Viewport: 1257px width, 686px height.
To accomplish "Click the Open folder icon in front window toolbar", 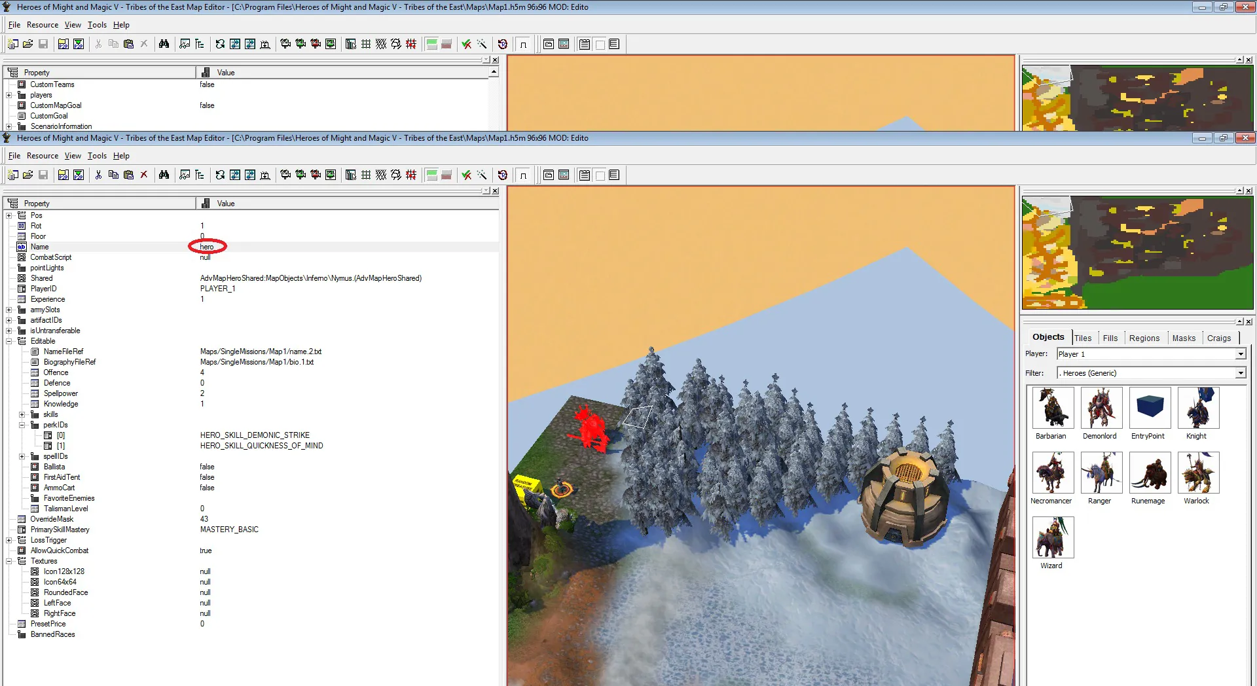I will pos(27,175).
